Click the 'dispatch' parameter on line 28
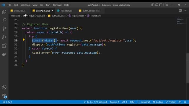The image size is (189, 106). click(55, 32)
